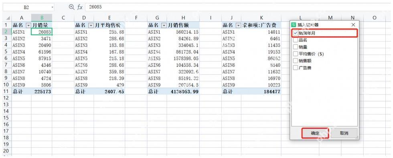Click the 求和项:广告费 header cell

[261, 25]
